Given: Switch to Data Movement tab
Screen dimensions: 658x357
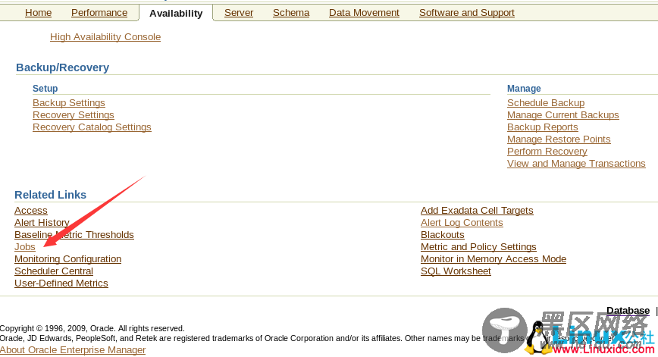Looking at the screenshot, I should pos(364,13).
